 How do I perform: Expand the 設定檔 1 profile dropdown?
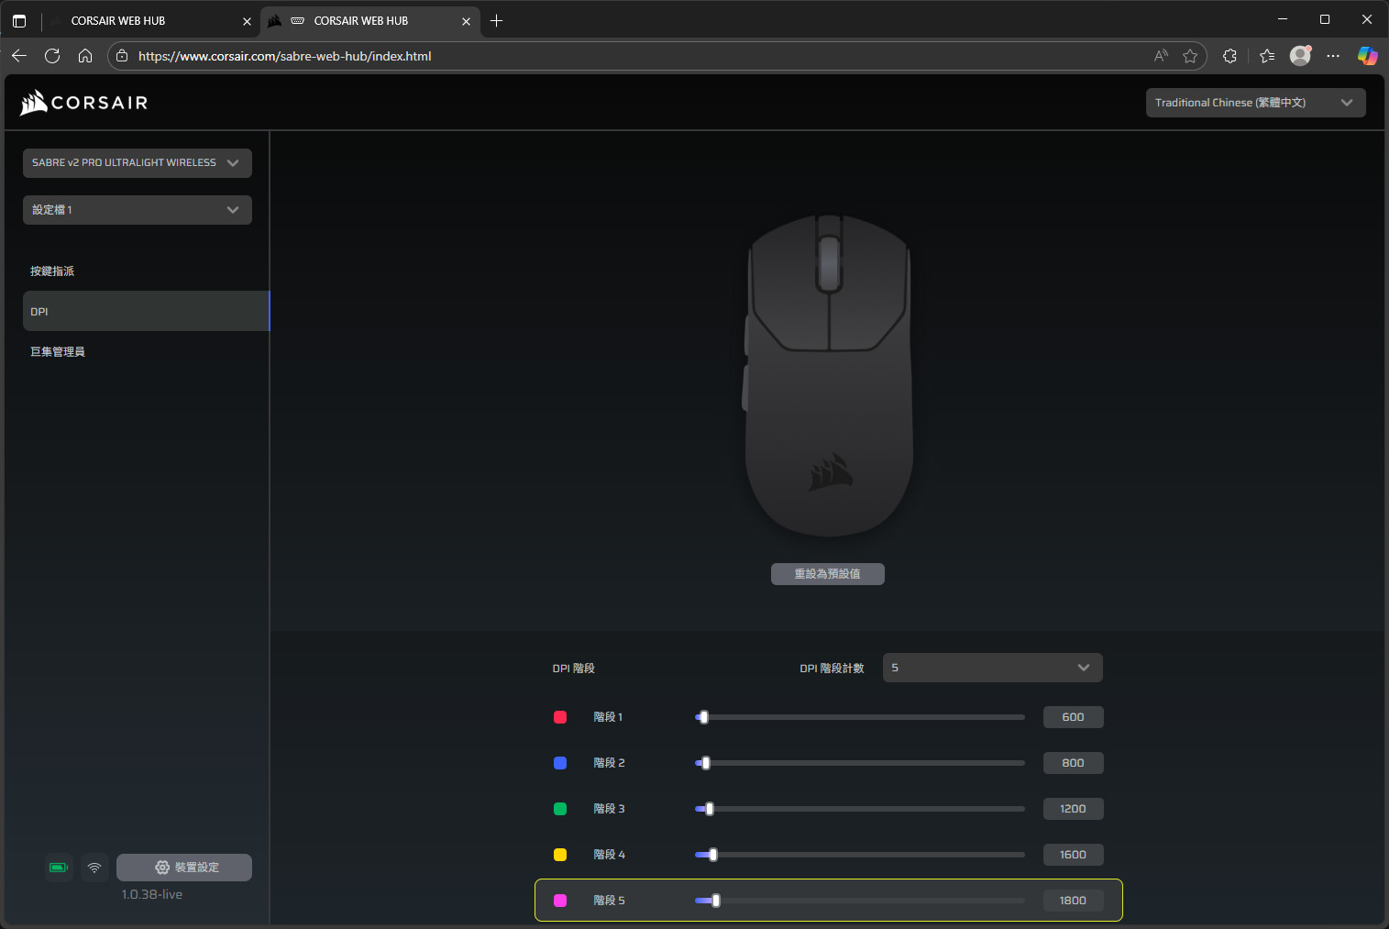pos(138,210)
